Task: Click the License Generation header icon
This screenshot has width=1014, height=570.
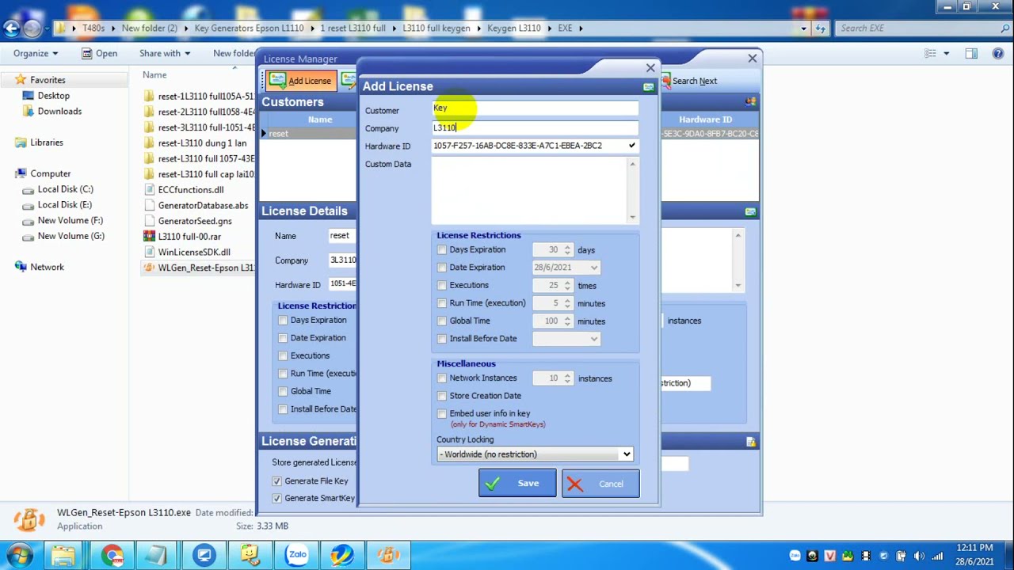Action: point(750,441)
